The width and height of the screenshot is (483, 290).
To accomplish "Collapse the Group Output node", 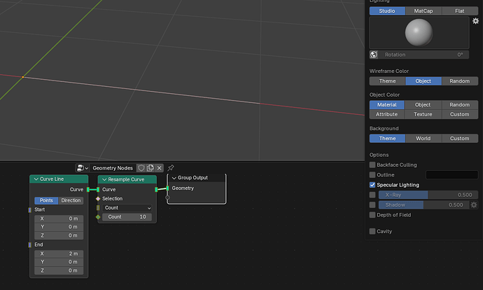I will [x=174, y=178].
